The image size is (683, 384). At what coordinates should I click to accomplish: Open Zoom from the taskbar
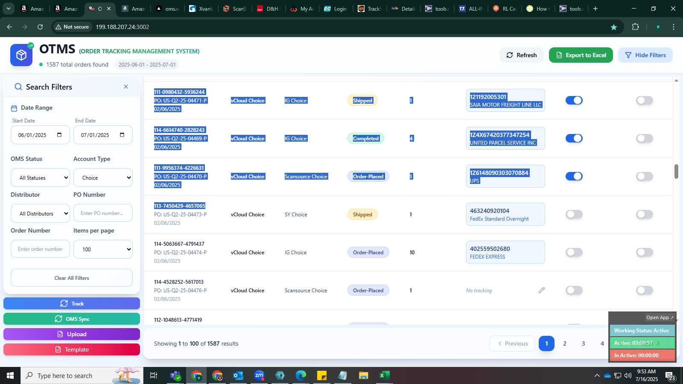tap(259, 375)
